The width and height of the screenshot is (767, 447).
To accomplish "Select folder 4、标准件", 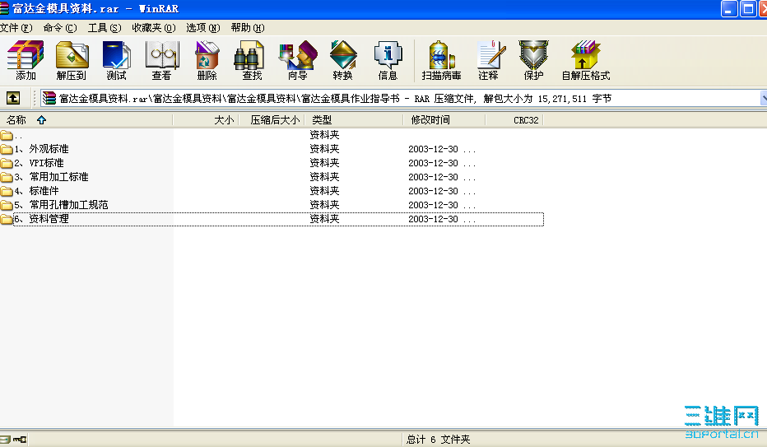I will (30, 191).
